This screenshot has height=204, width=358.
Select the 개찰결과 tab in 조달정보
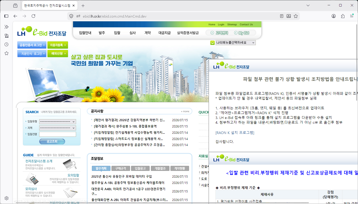(160, 168)
